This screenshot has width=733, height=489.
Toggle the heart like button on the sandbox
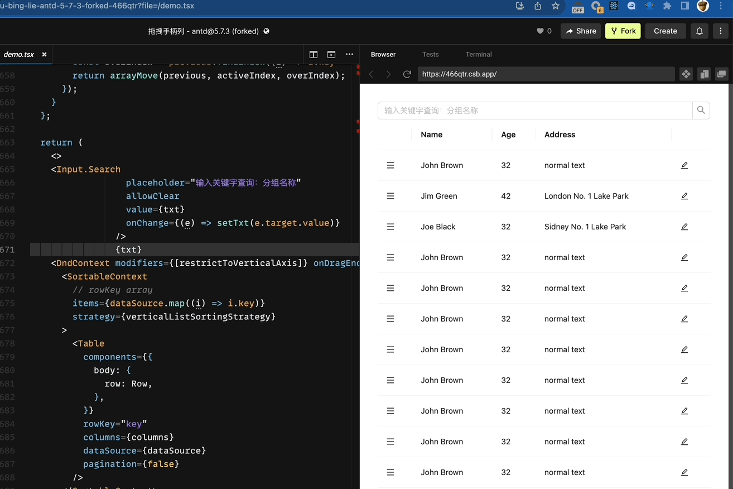540,31
